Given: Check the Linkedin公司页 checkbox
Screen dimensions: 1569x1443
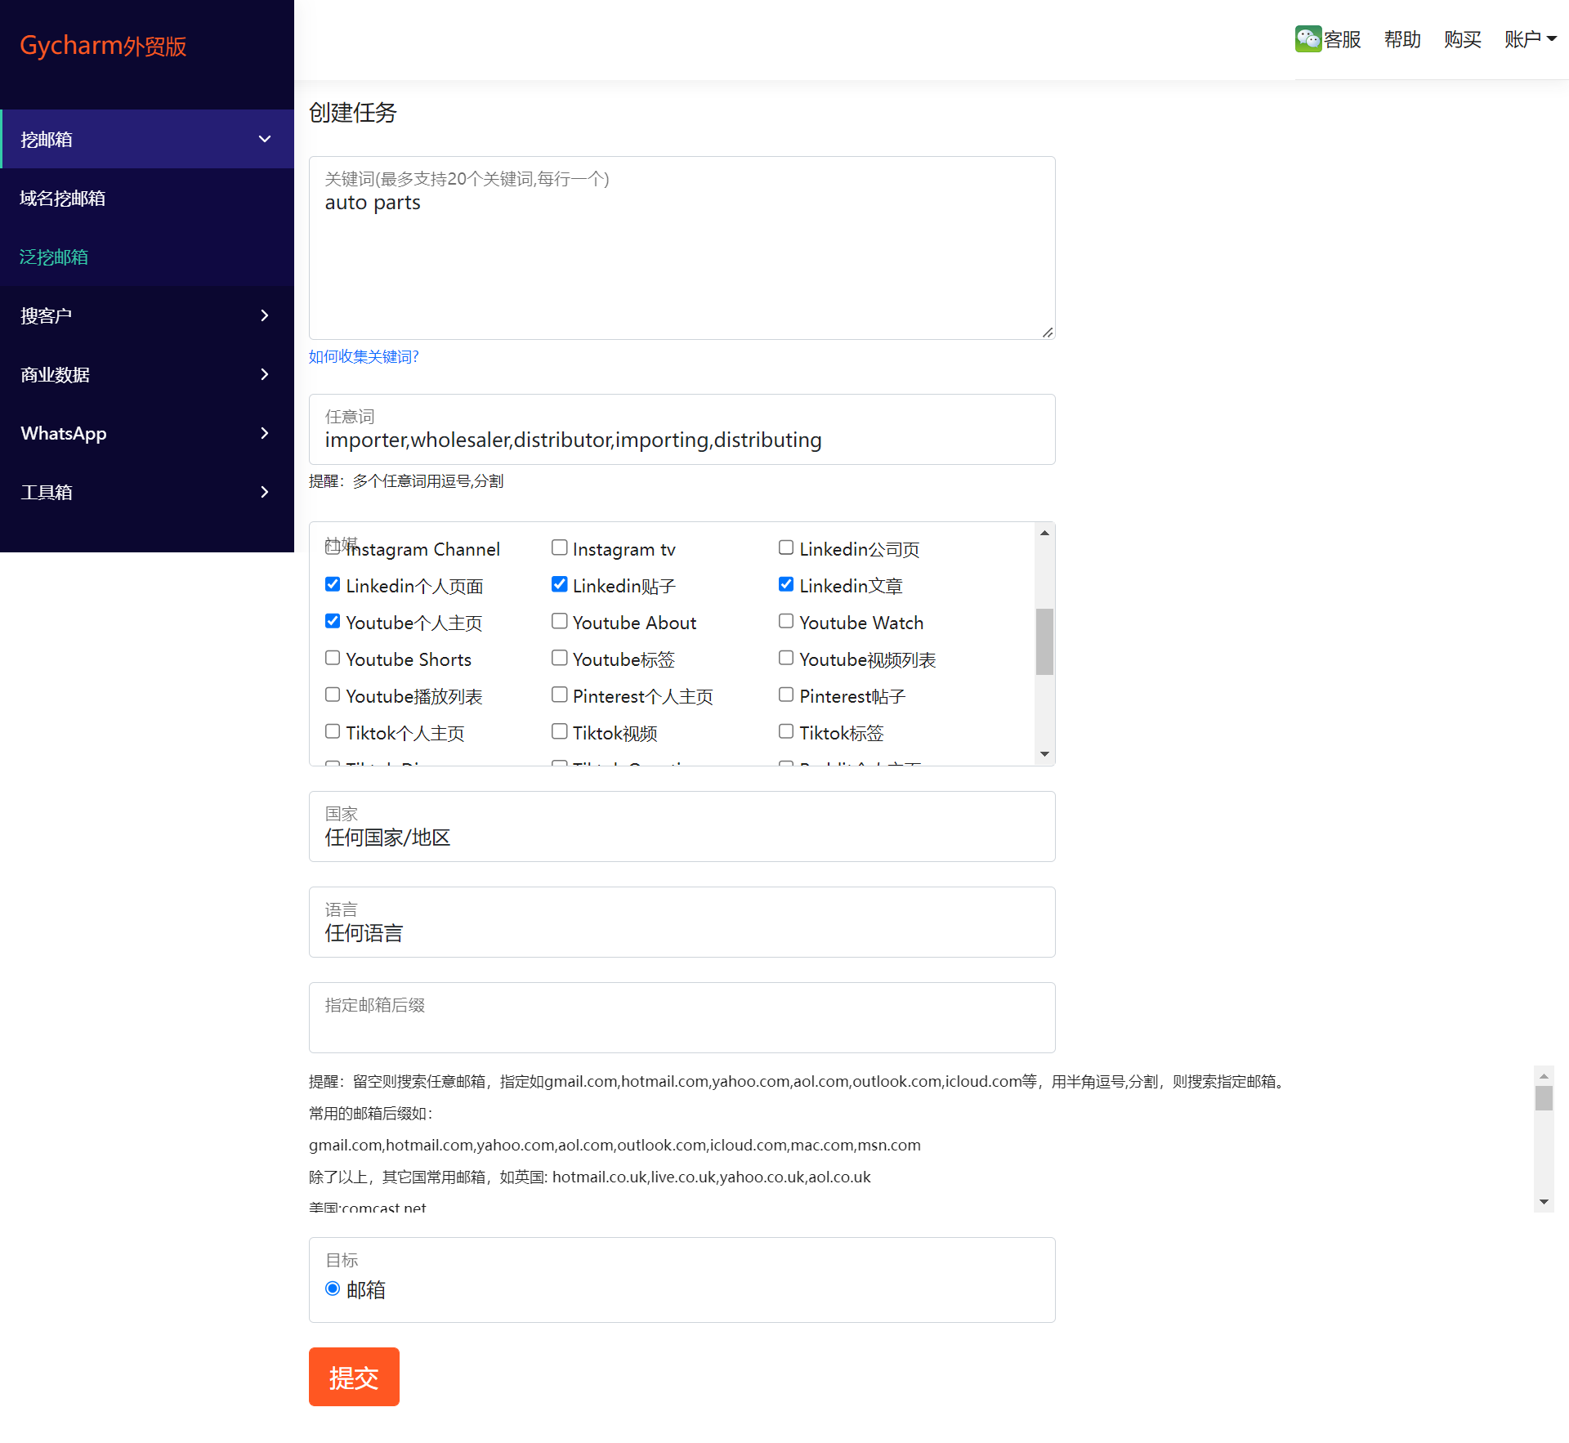Looking at the screenshot, I should coord(786,547).
